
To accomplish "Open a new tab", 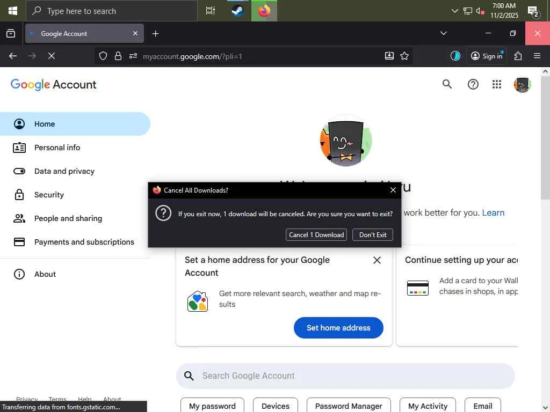I will tap(155, 33).
